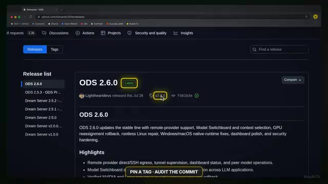Open the Security and quality shield icon

130,33
